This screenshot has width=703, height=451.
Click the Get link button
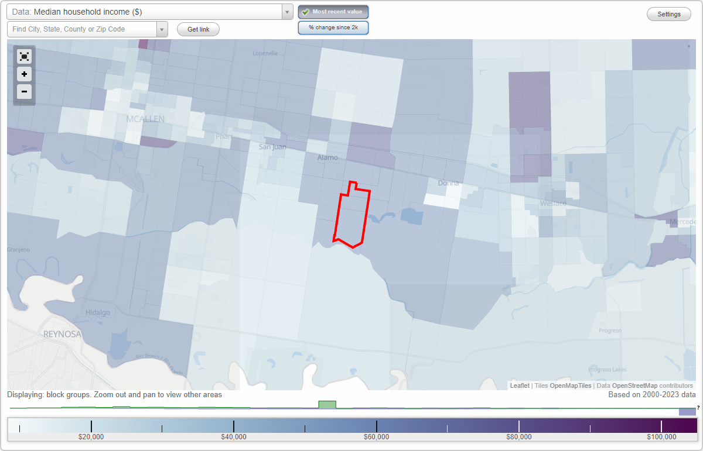click(197, 29)
